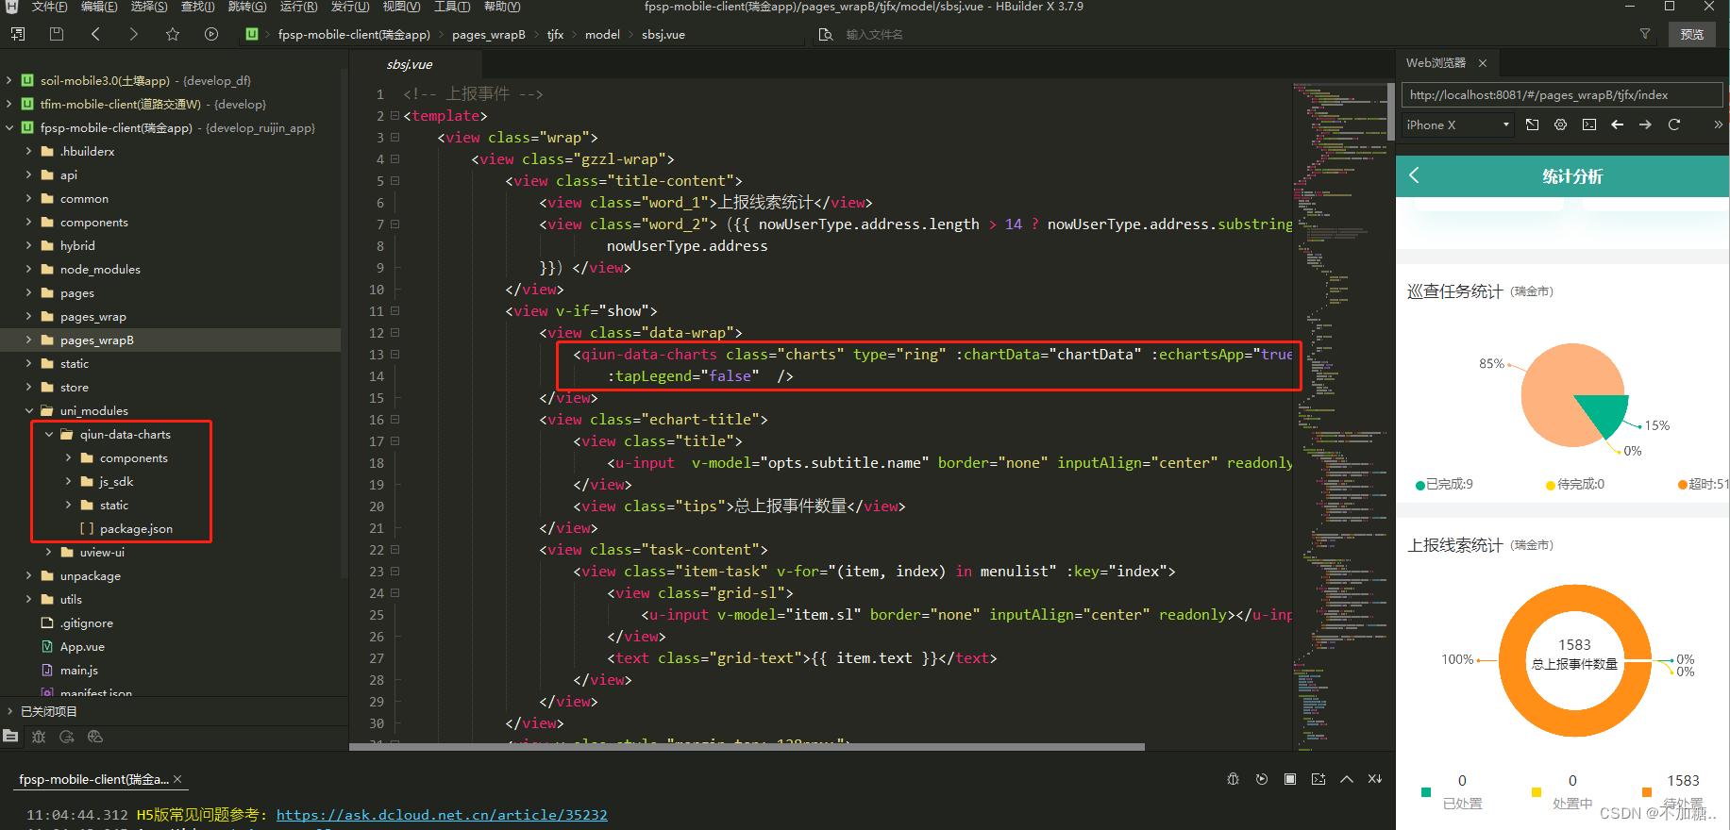Click the star bookmark icon in toolbar
1730x830 pixels.
[x=172, y=34]
